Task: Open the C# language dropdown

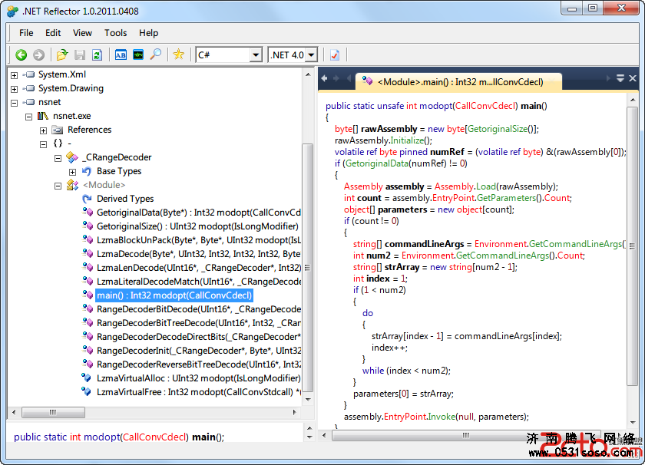Action: click(x=256, y=54)
